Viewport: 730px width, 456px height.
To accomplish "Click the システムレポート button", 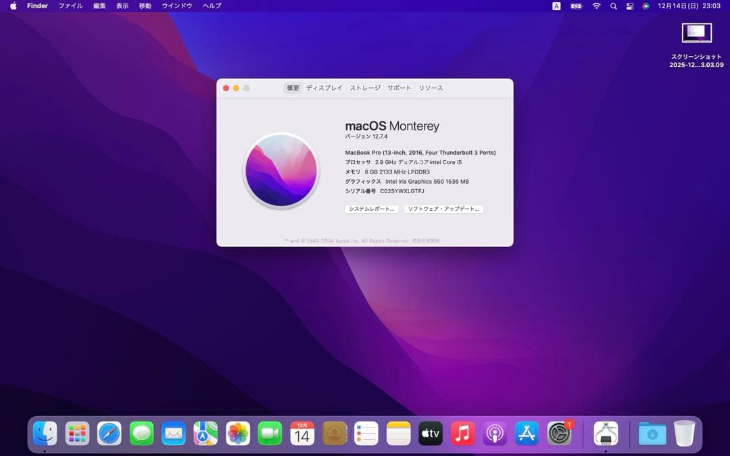I will (x=372, y=209).
